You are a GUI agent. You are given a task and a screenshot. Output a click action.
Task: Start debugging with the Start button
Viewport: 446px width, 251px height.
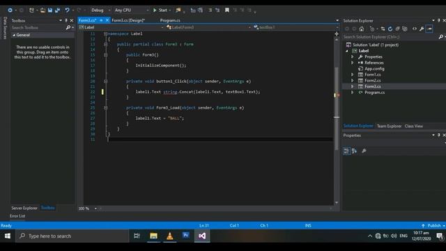pyautogui.click(x=160, y=10)
